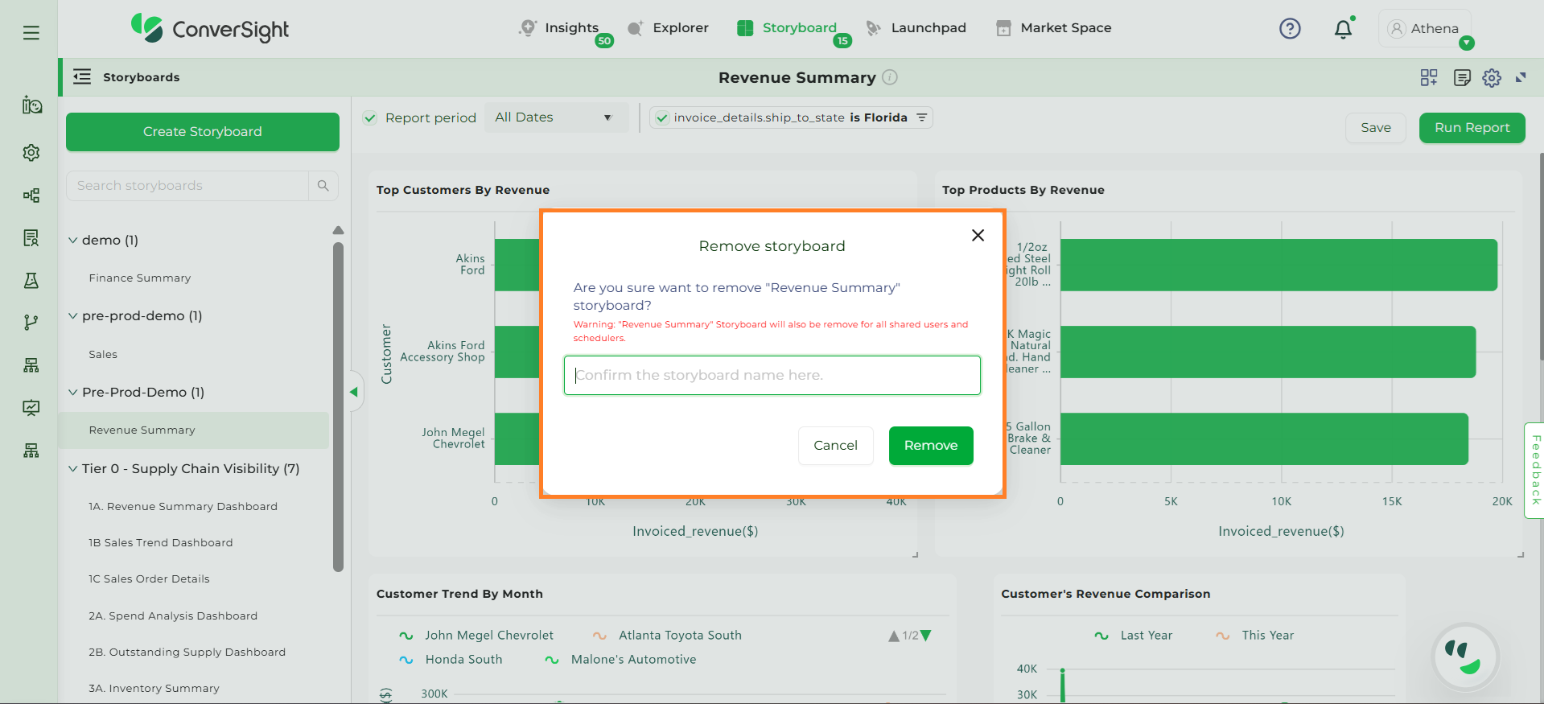Click the add widget grid icon
The width and height of the screenshot is (1544, 704).
(1429, 77)
